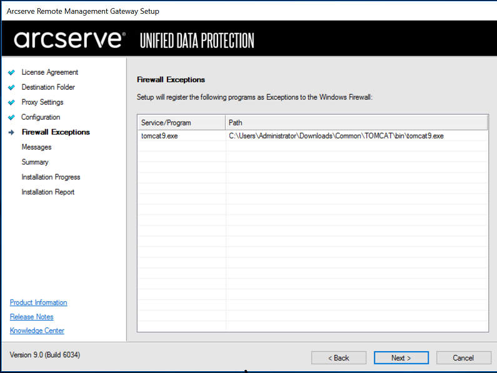
Task: Proceed with the Next button
Action: pos(401,358)
